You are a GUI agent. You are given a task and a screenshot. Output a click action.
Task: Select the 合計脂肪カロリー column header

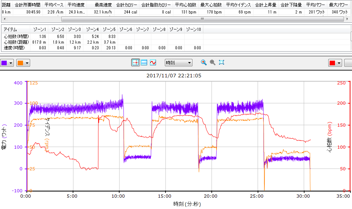click(x=156, y=5)
